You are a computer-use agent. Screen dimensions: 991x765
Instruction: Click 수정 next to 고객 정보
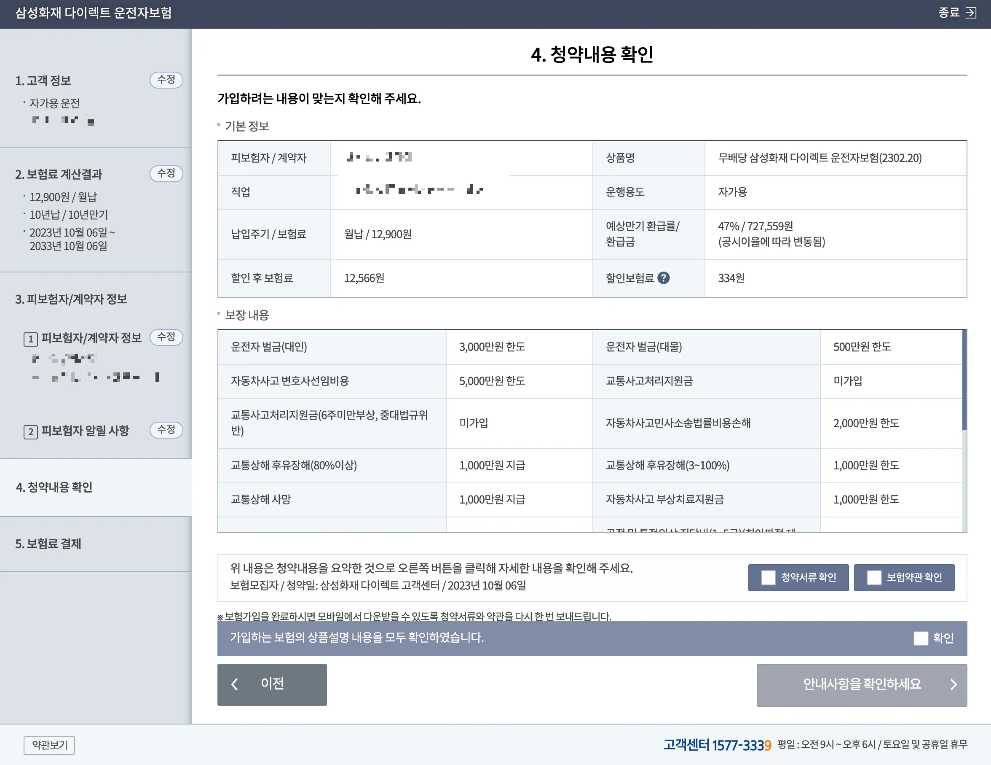pos(166,80)
